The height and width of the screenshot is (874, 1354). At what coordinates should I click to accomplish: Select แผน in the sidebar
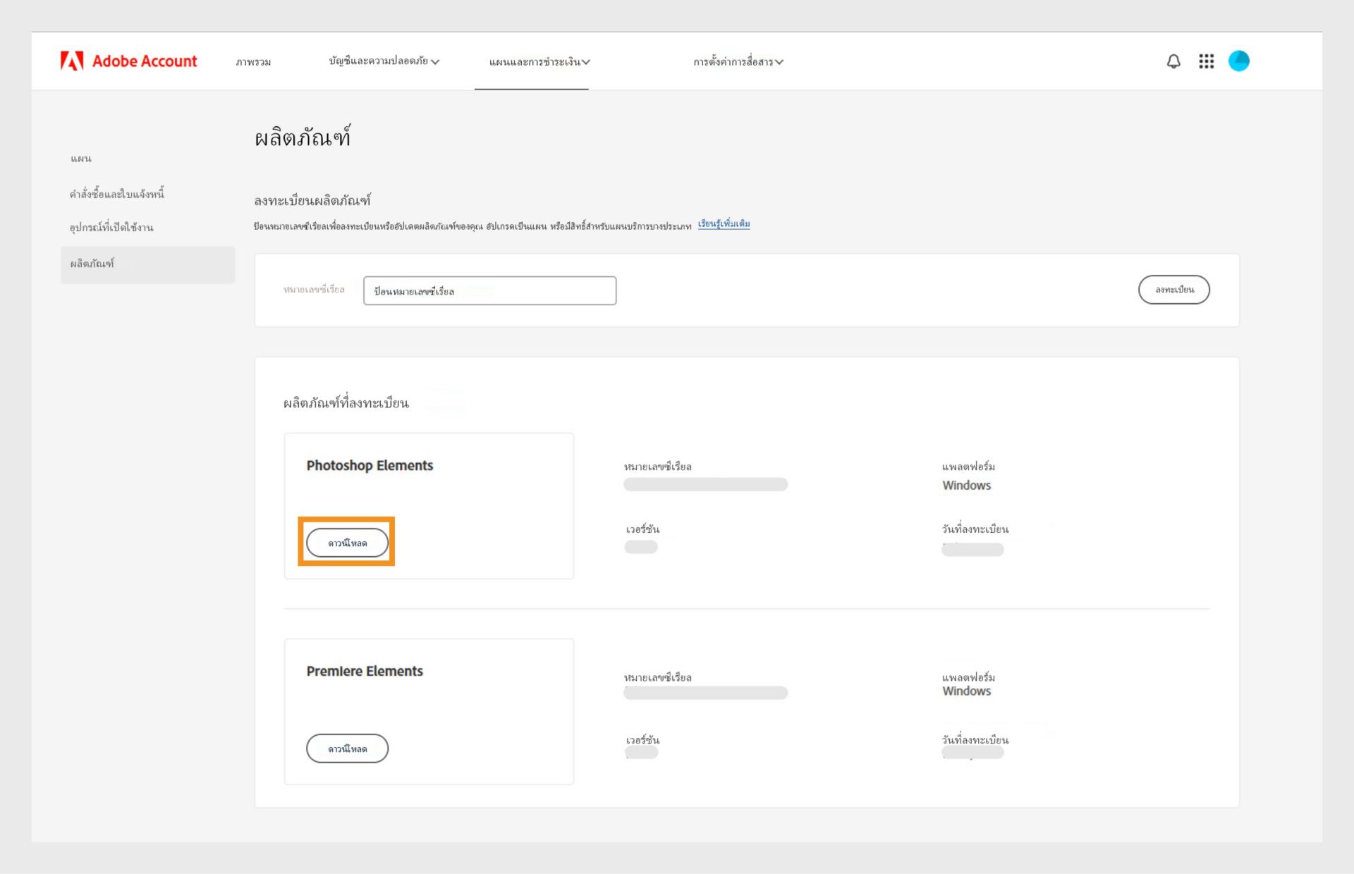pyautogui.click(x=81, y=159)
